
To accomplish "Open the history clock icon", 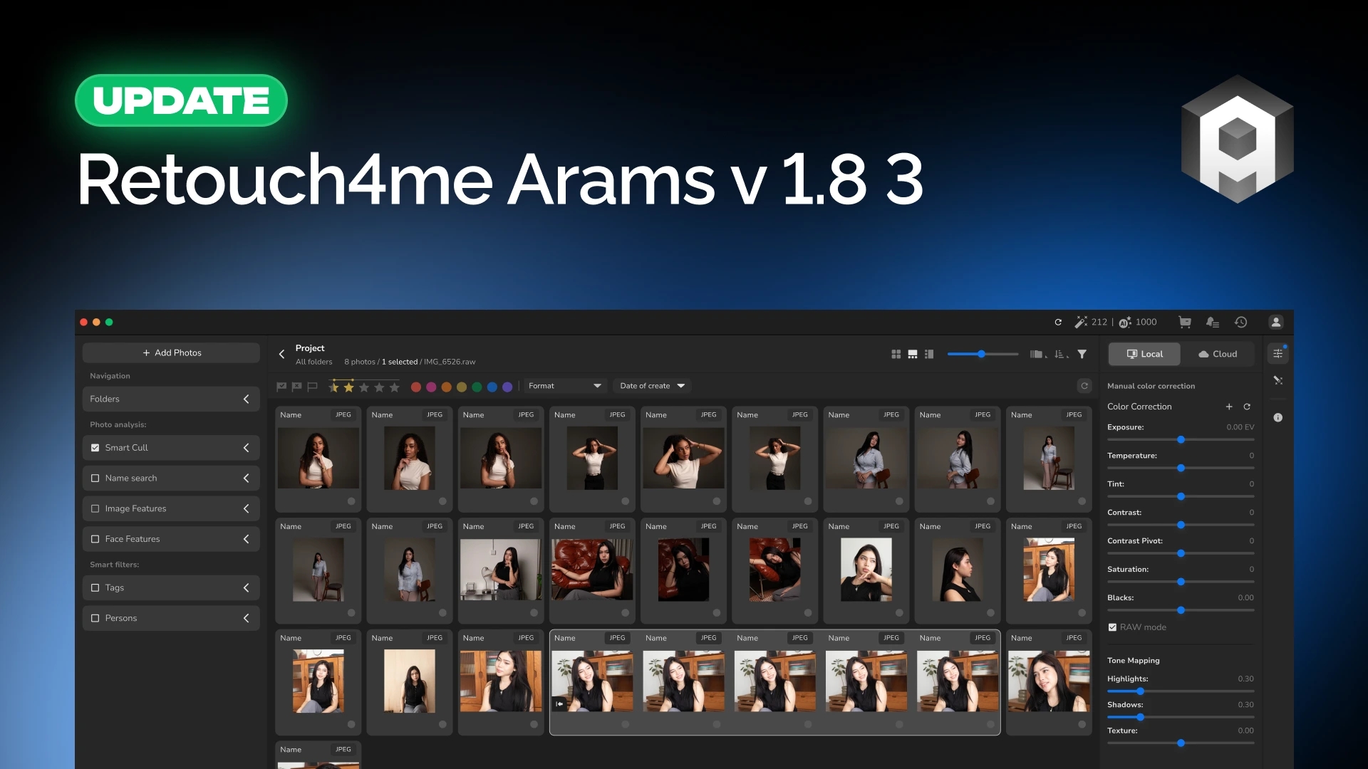I will 1240,323.
